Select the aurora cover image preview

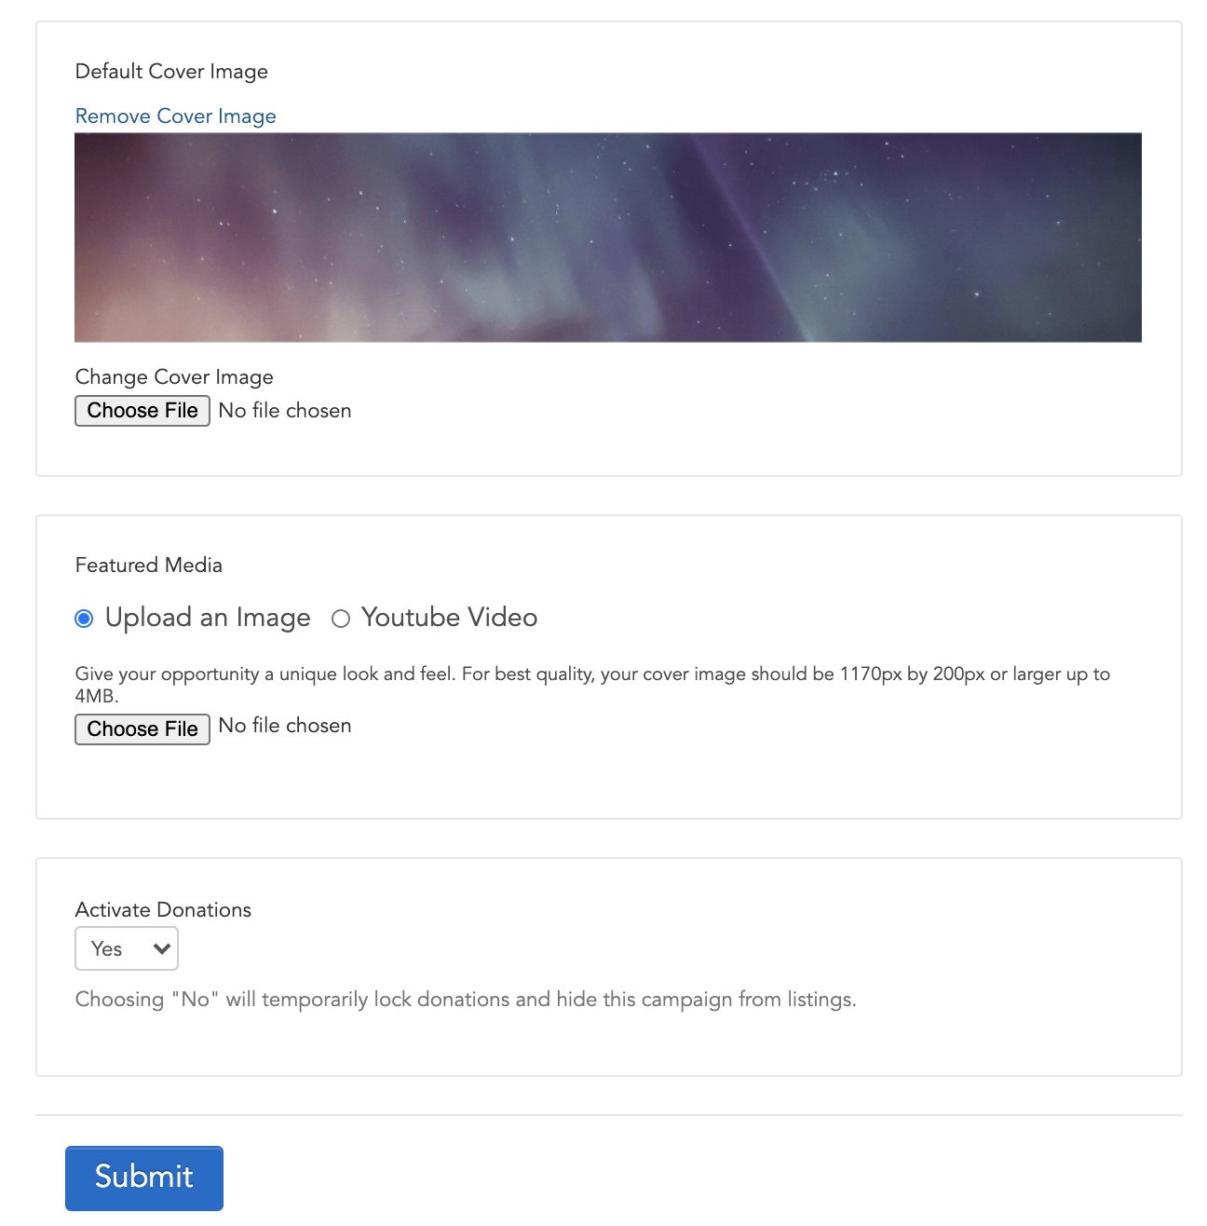(x=608, y=238)
